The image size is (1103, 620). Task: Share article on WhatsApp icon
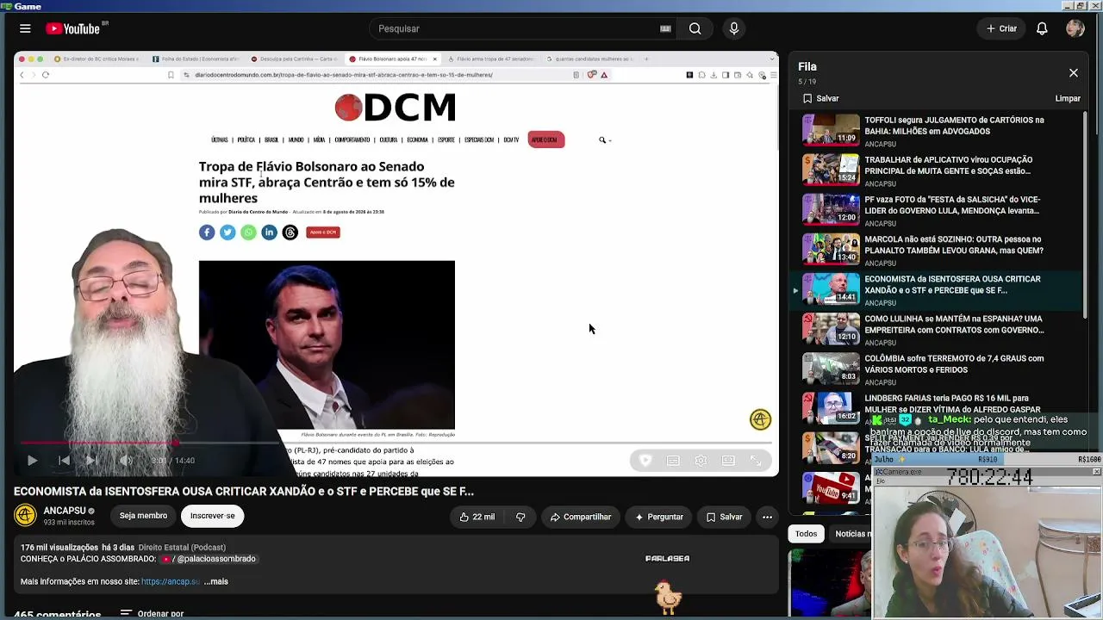click(248, 232)
